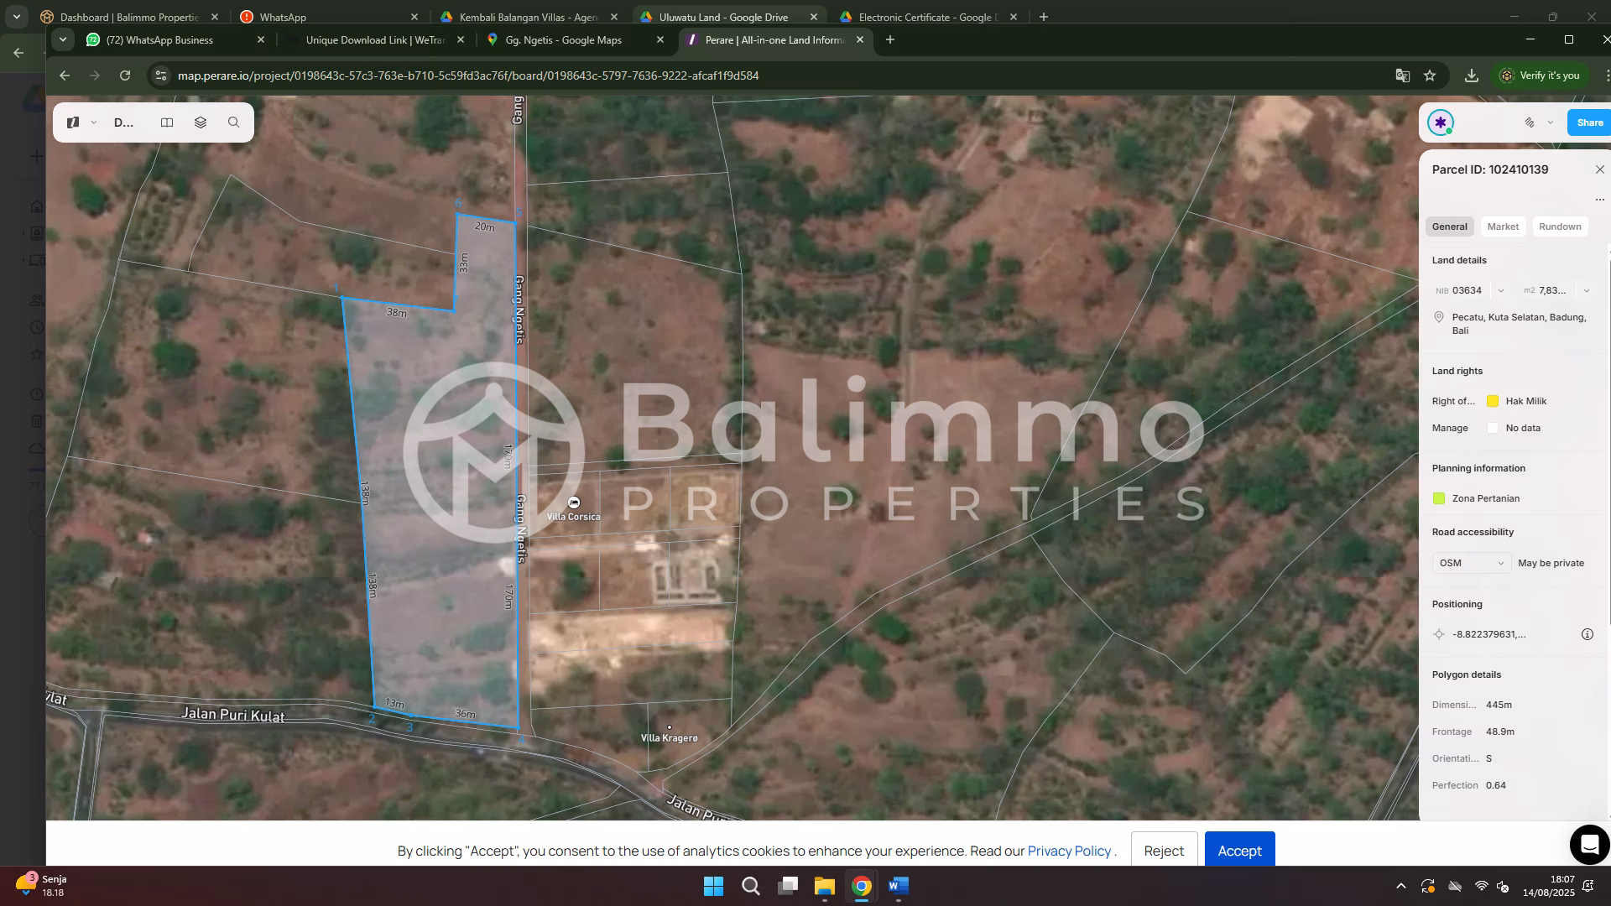
Task: Expand the NIB 03634 dropdown arrow
Action: tap(1500, 291)
